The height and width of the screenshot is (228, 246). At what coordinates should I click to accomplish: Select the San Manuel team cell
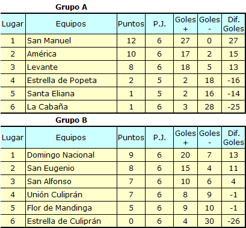pos(71,41)
